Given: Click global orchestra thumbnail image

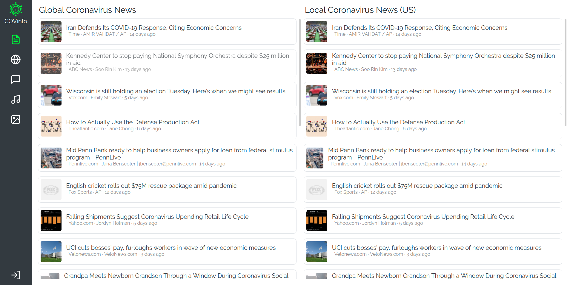Looking at the screenshot, I should pos(51,63).
